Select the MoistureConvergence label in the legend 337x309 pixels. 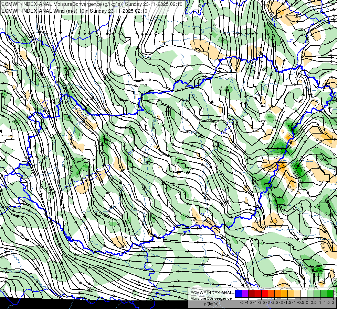pos(211,298)
